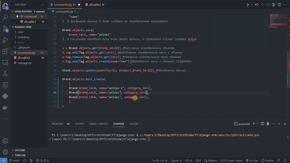290x163 pixels.
Task: Close the terminal panel
Action: point(285,124)
